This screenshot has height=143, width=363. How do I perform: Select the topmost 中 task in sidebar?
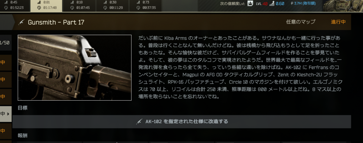tap(6, 62)
